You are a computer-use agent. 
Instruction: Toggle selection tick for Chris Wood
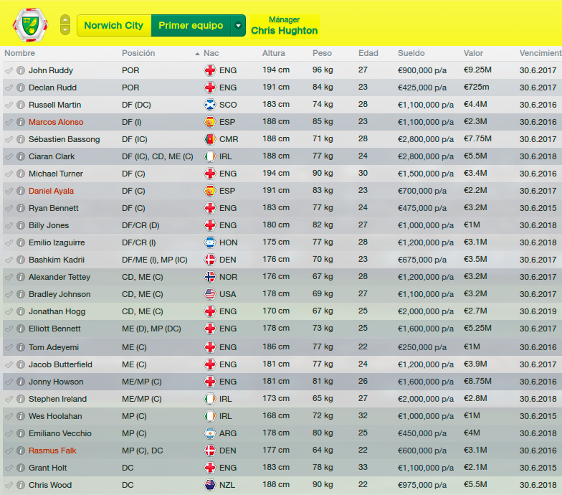tap(9, 485)
